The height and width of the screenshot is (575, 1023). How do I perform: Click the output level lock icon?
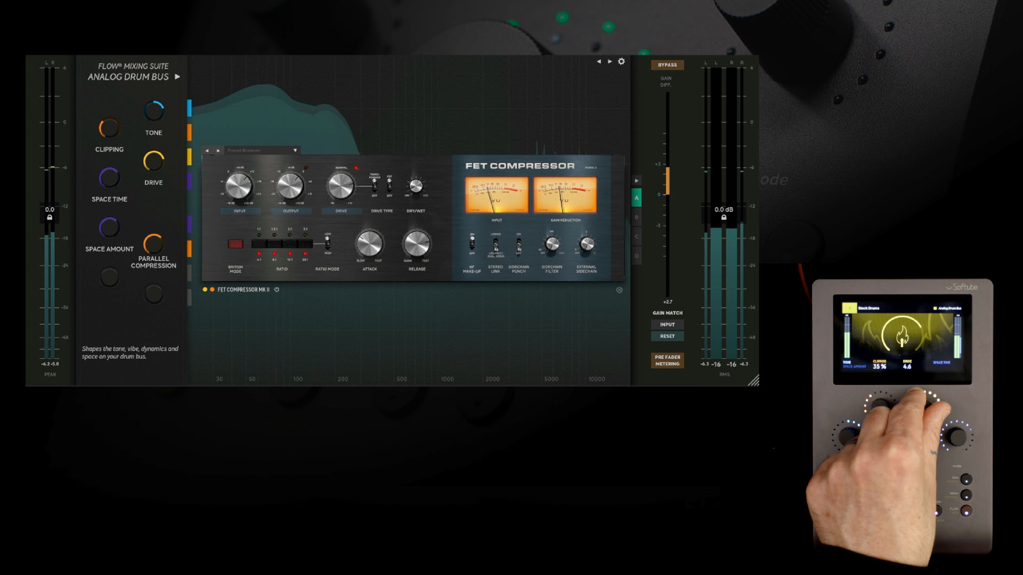[724, 217]
